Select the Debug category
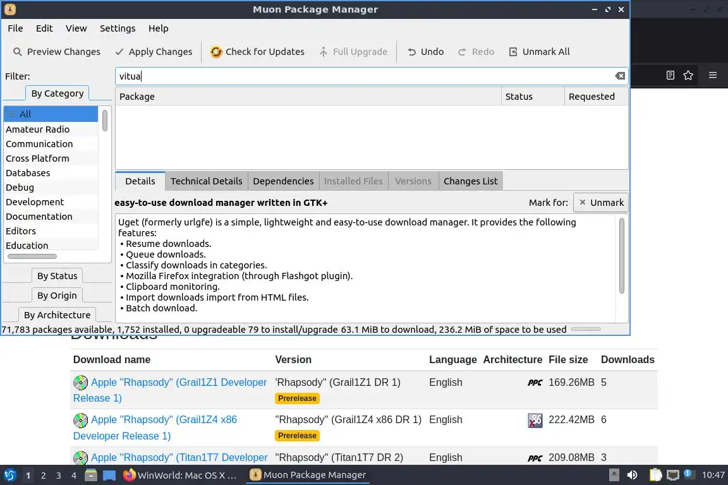Screen dimensions: 728x485 [51, 188]
